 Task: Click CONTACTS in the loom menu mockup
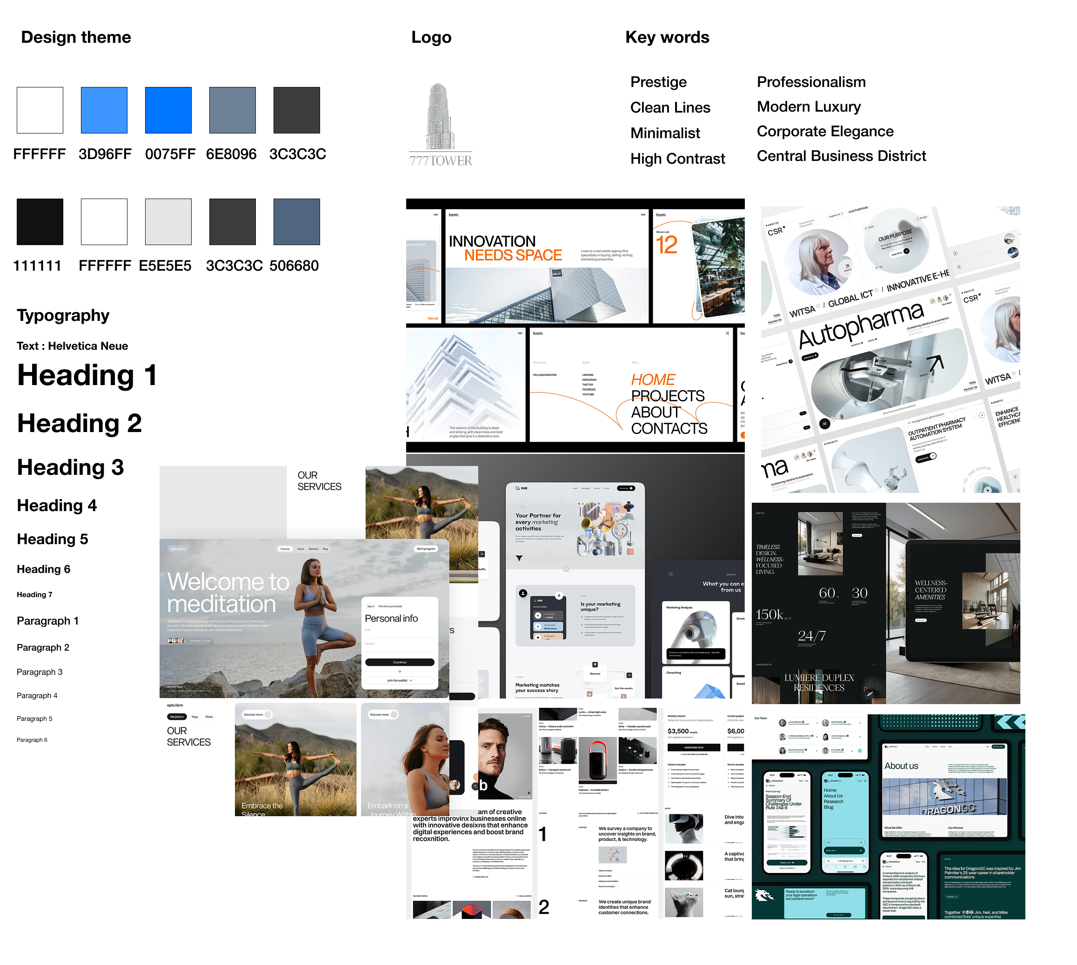[669, 428]
